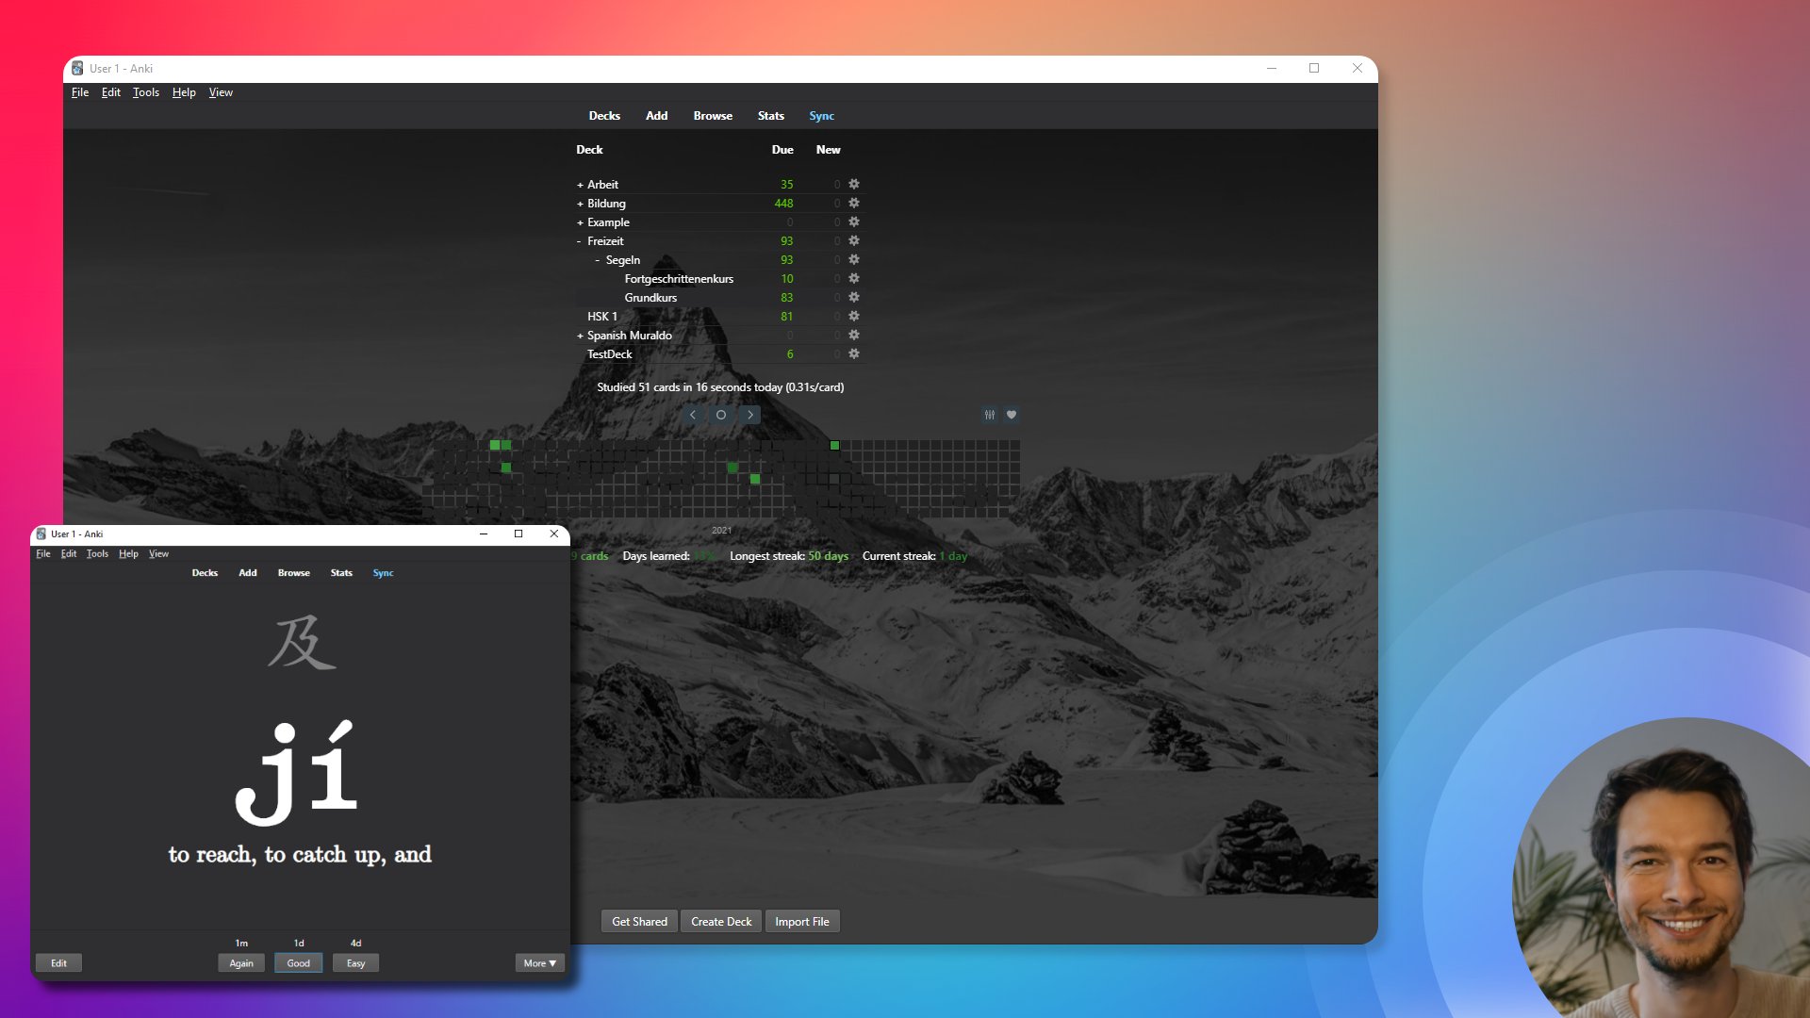This screenshot has height=1018, width=1810.
Task: Click the Stats icon in Anki toolbar
Action: point(771,114)
